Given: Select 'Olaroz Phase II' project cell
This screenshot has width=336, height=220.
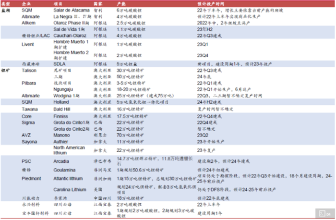Looking at the screenshot, I should tap(71, 23).
